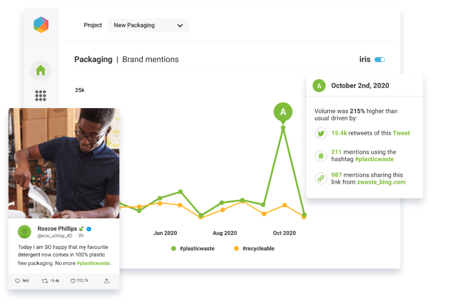Click the link chain icon in insight card
This screenshot has height=304, width=450.
321,178
